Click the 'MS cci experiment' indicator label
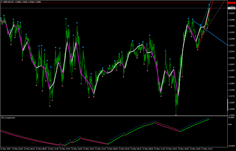The image size is (236, 151). pos(8,118)
